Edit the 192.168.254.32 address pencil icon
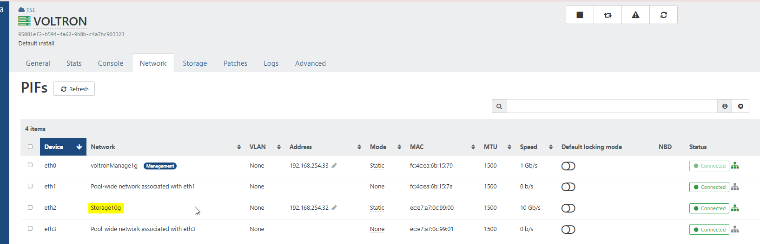Image resolution: width=760 pixels, height=244 pixels. click(334, 208)
